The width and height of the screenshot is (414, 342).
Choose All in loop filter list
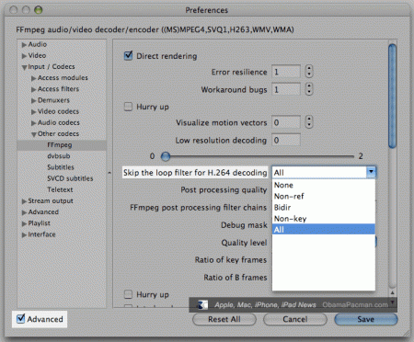coord(324,229)
